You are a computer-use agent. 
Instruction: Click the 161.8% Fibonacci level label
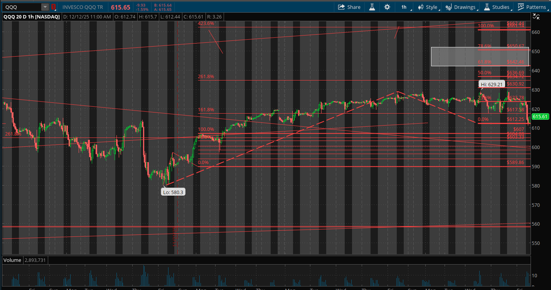206,110
